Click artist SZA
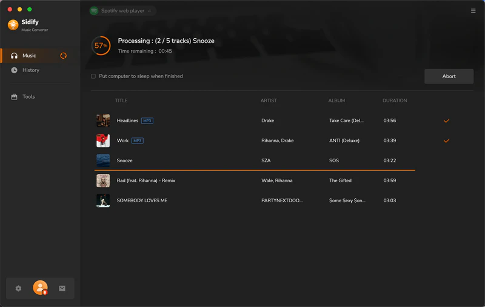Image resolution: width=485 pixels, height=307 pixels. coord(266,160)
